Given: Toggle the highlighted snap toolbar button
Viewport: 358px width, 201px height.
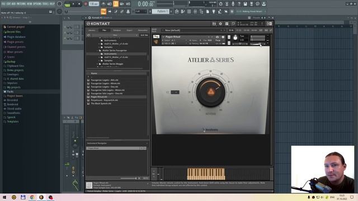Looking at the screenshot, I should (x=103, y=11).
